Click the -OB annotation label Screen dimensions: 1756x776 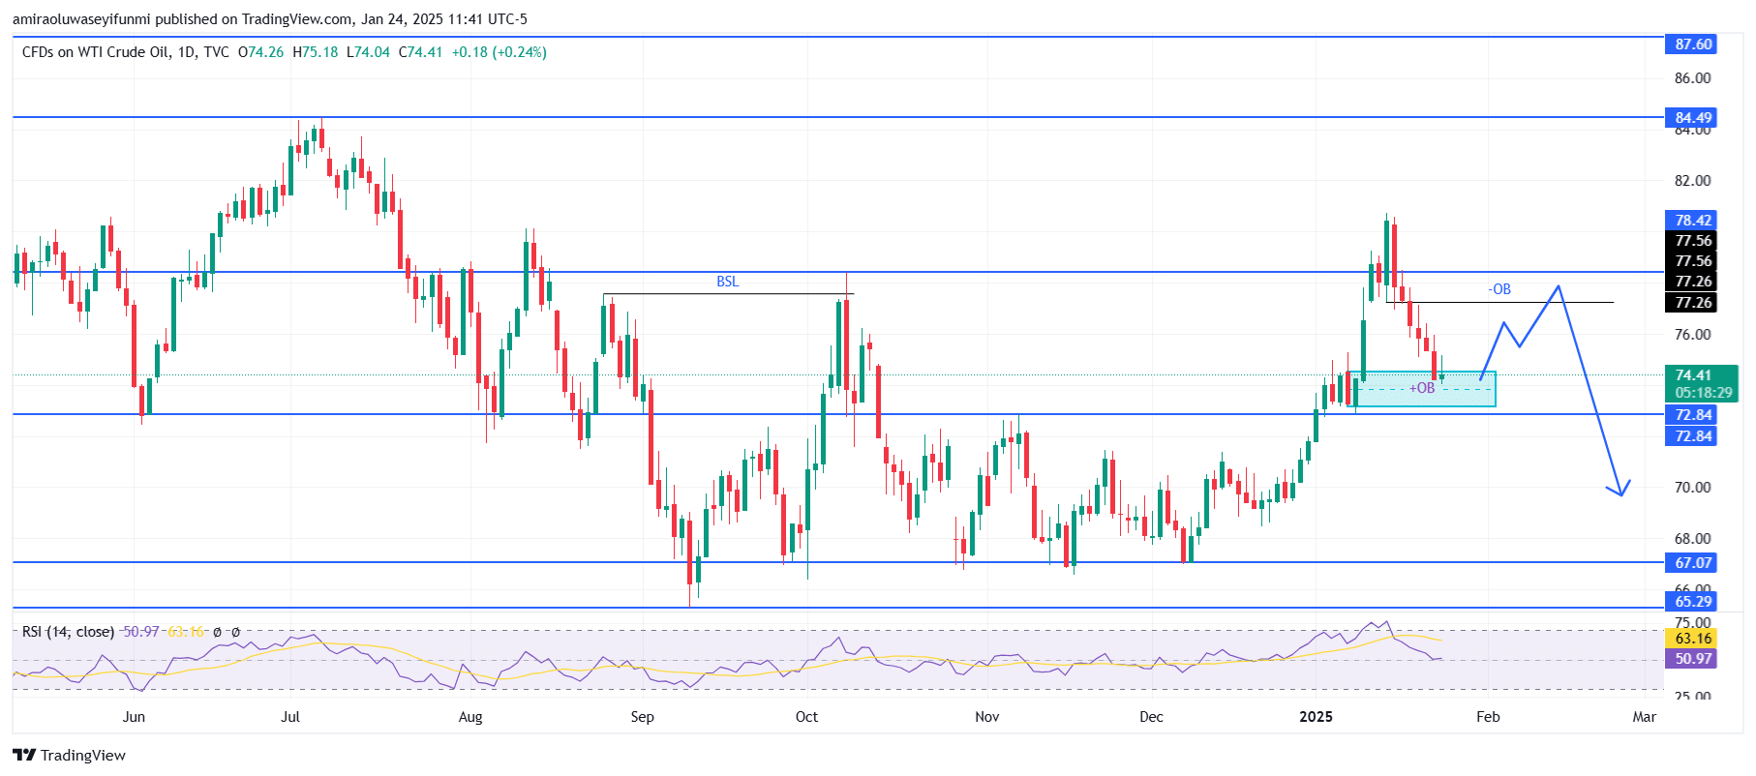(x=1499, y=289)
